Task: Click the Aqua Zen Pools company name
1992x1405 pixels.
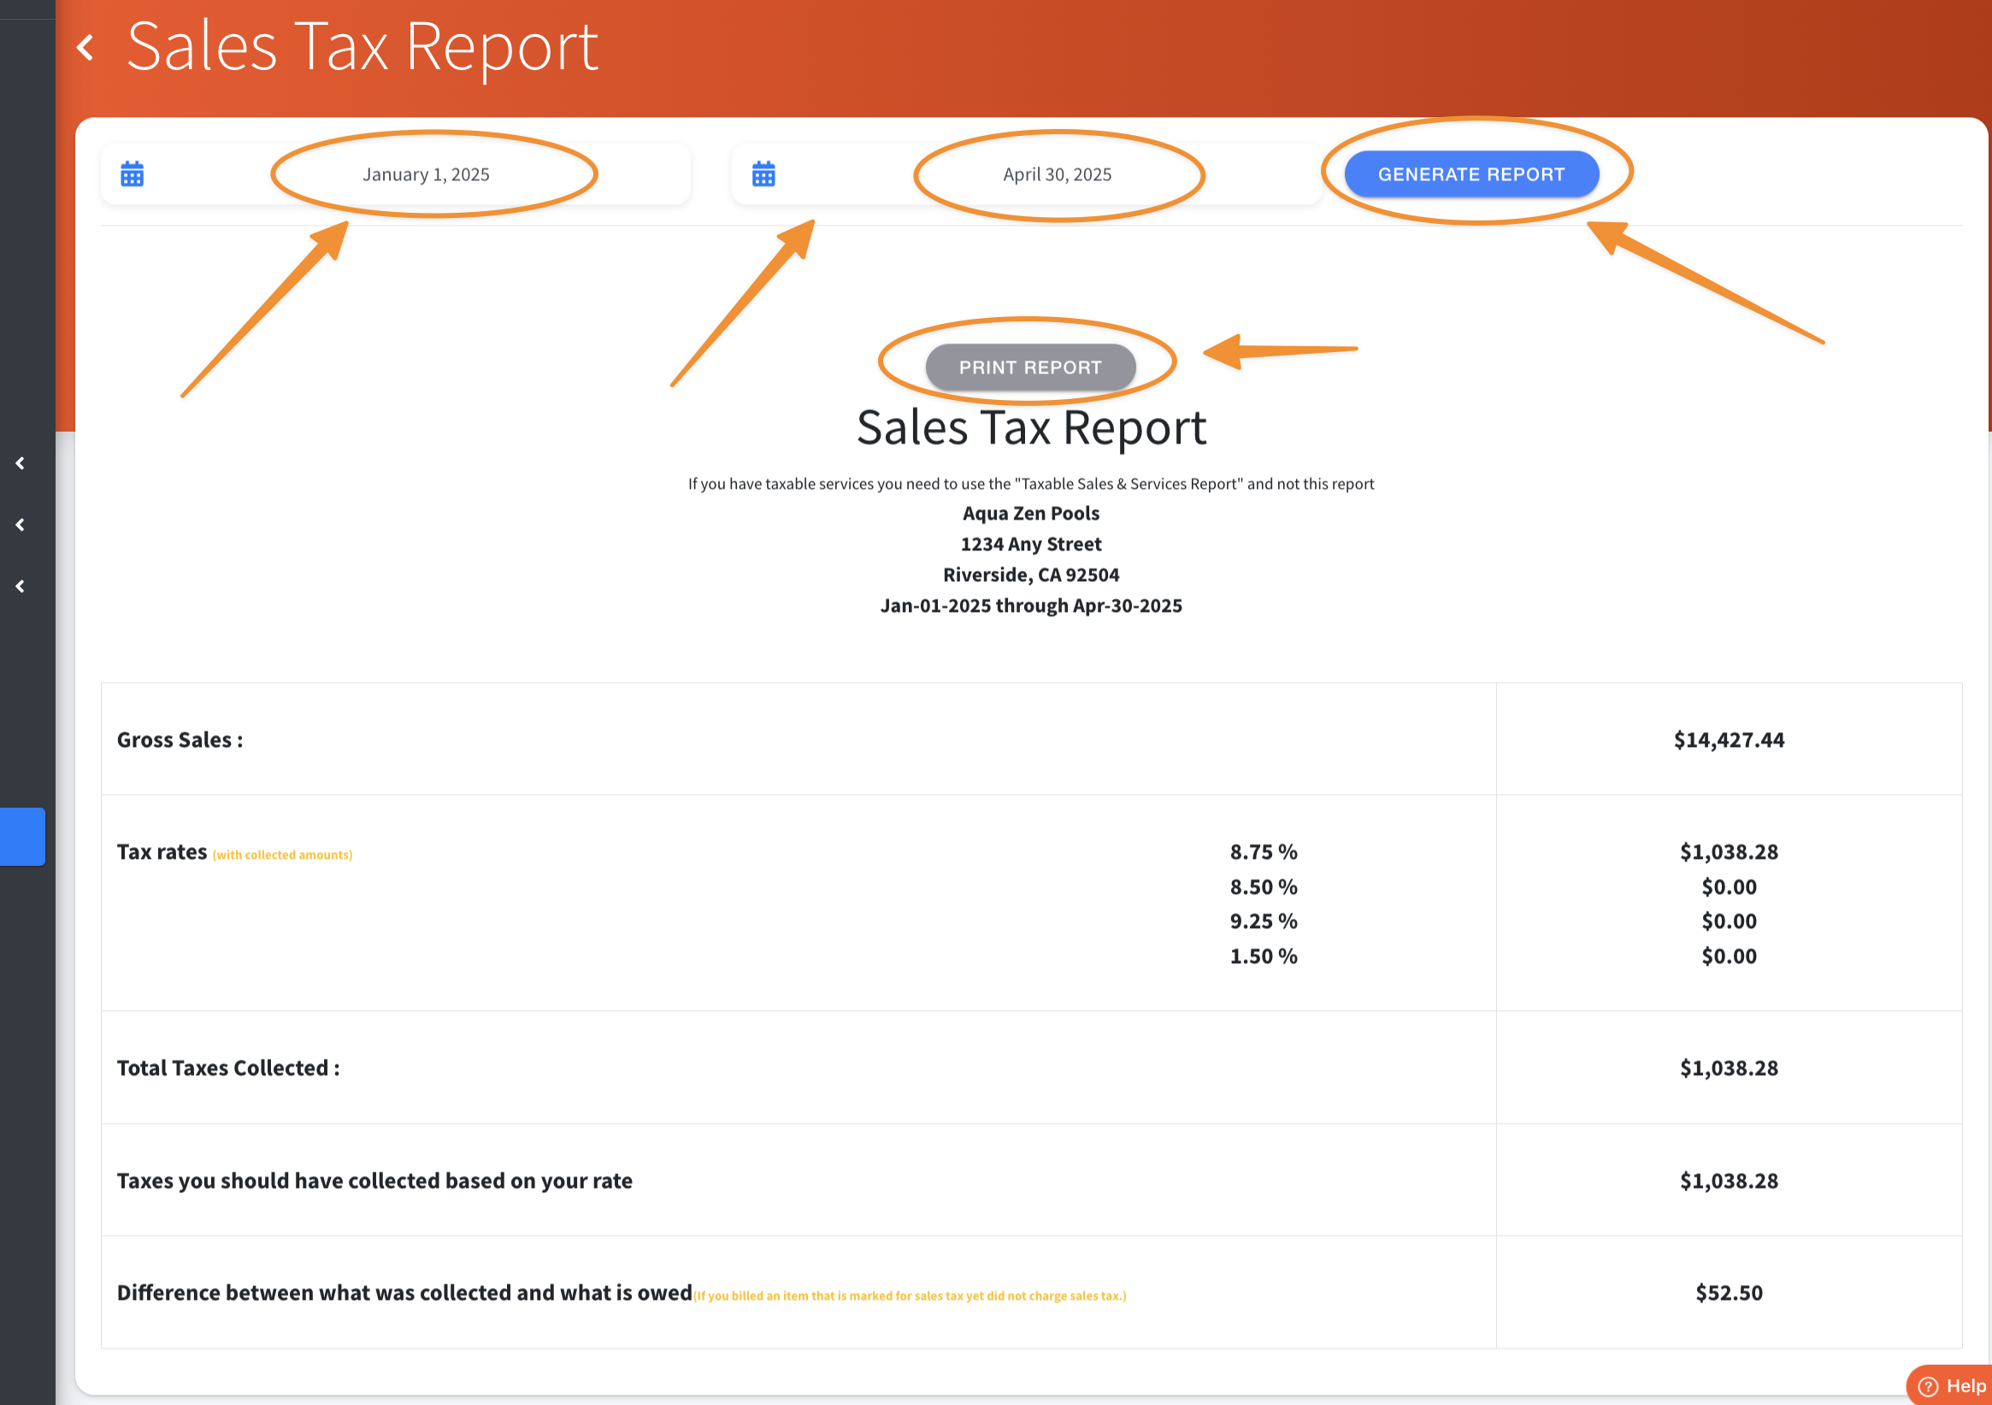Action: [1030, 514]
